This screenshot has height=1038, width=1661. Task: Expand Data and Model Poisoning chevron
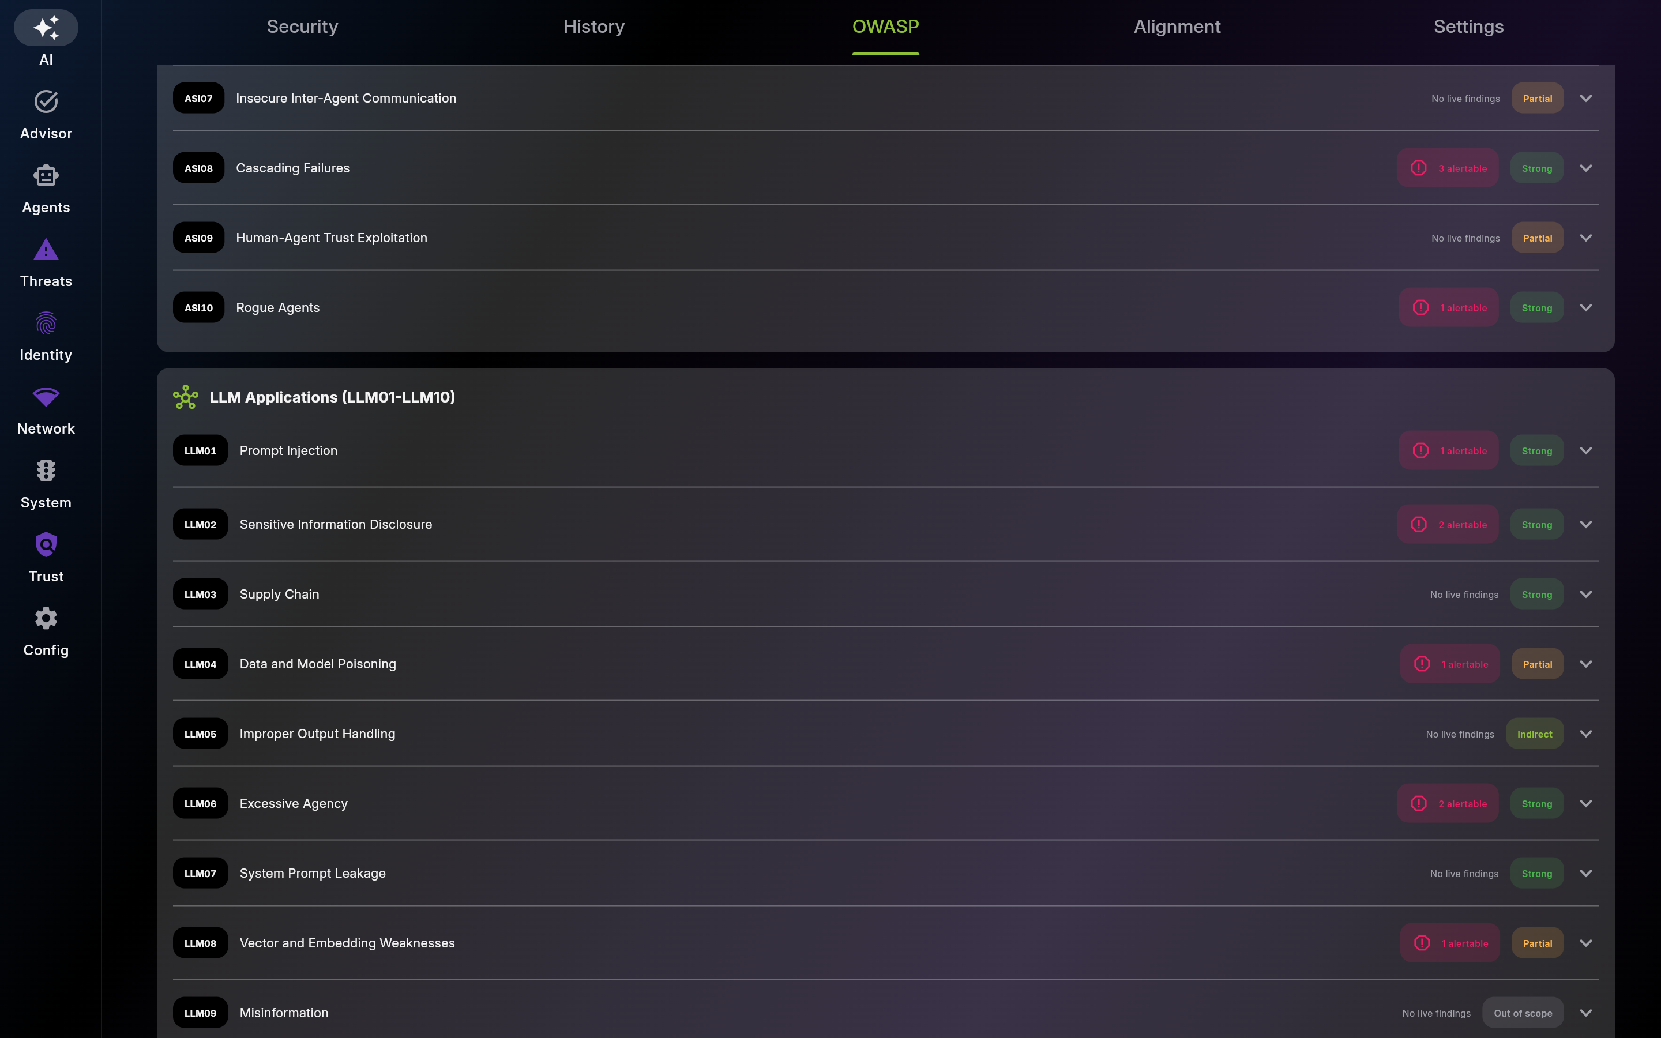pos(1585,664)
